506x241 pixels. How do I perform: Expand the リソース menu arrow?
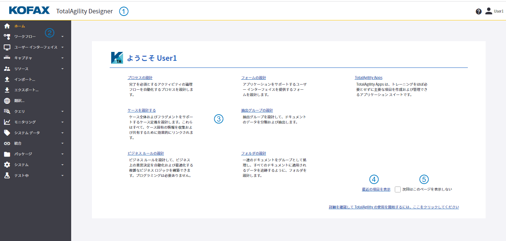coord(63,69)
